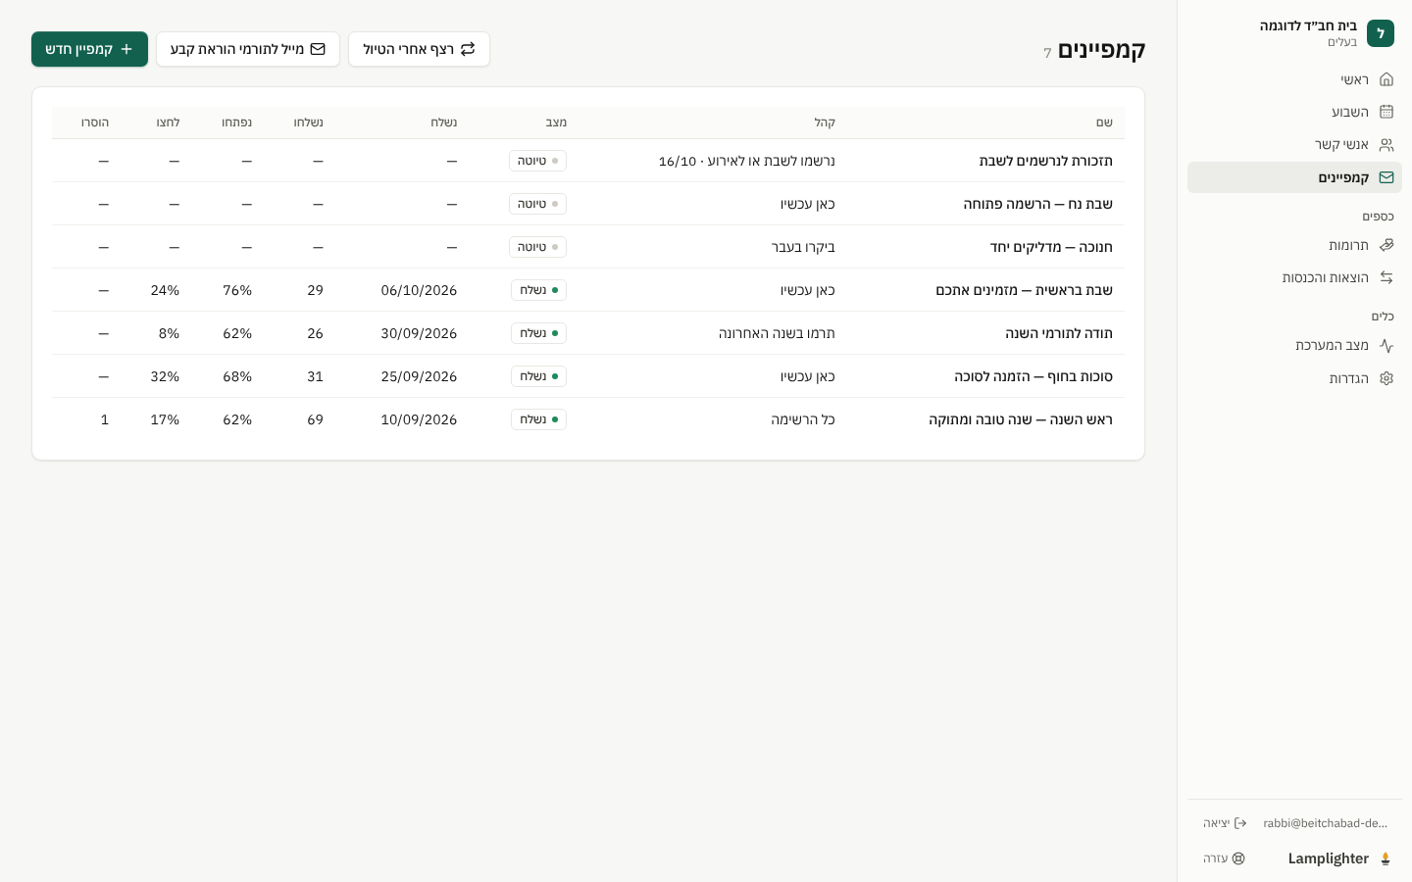The image size is (1412, 882).
Task: Click the envelope icon beside קמפיינים in sidebar
Action: pos(1386,177)
